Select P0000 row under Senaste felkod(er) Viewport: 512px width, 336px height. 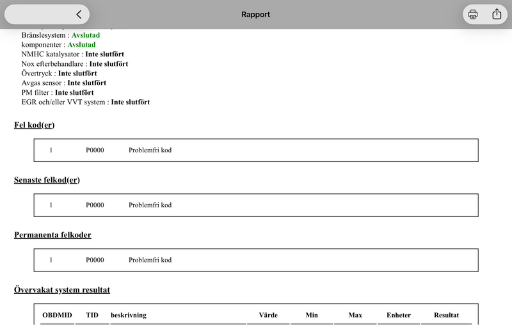[256, 205]
